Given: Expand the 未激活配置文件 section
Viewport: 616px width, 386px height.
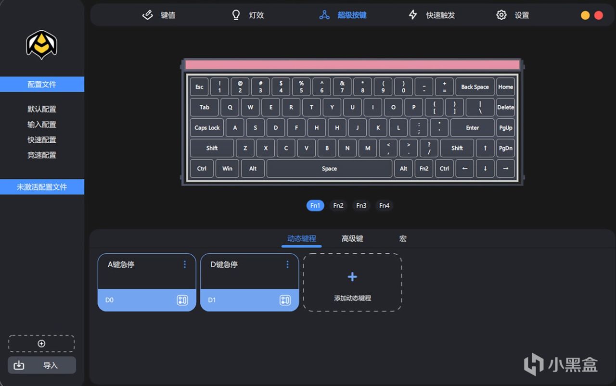Looking at the screenshot, I should coord(42,187).
